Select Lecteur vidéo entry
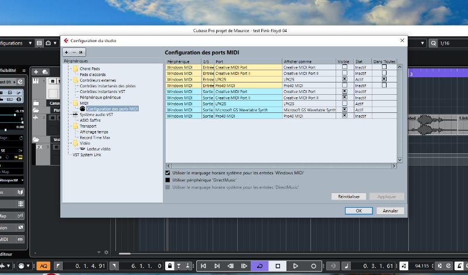Screen dimensions: 468x275 click(x=98, y=149)
